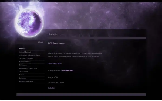
Task: Click the Individuelle Gestaltung von Textilien sentence
Action: point(75,53)
